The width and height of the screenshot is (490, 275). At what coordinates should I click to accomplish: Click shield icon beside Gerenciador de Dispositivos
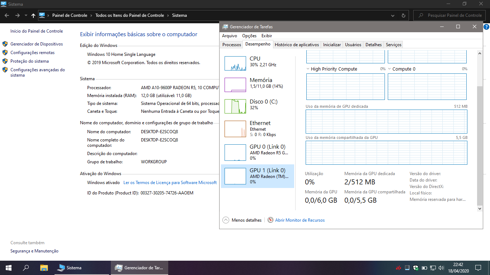tap(5, 44)
